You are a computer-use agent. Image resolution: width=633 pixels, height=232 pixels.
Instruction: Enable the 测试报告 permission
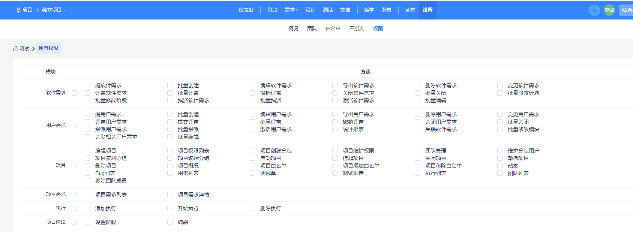coord(335,173)
